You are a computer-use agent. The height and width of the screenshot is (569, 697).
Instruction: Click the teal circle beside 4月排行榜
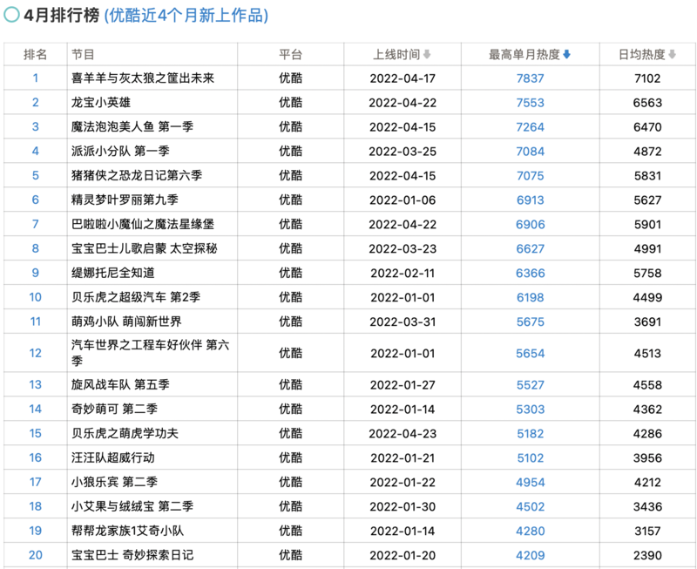[x=11, y=15]
